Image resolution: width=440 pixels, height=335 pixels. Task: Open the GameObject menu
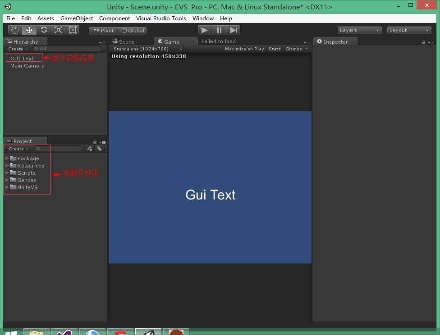click(77, 18)
